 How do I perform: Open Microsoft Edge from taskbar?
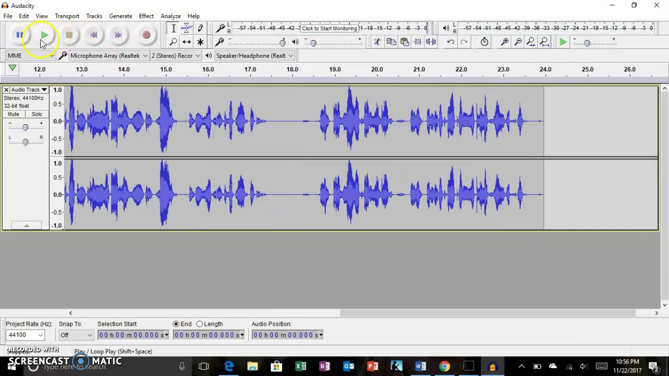229,367
